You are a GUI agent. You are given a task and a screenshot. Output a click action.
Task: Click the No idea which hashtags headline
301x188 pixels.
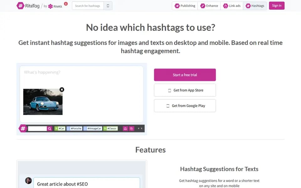[150, 28]
